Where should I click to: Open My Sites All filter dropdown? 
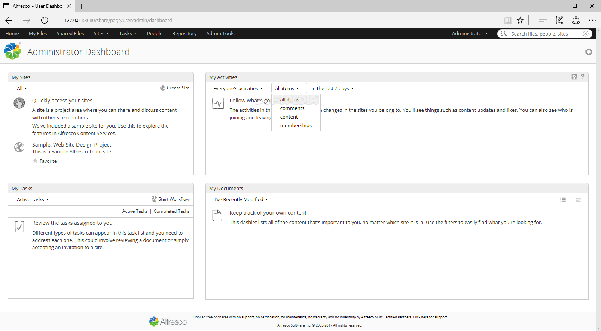point(22,88)
